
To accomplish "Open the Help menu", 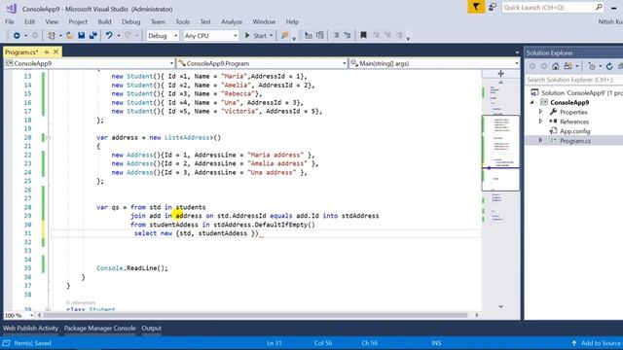I will pyautogui.click(x=292, y=21).
